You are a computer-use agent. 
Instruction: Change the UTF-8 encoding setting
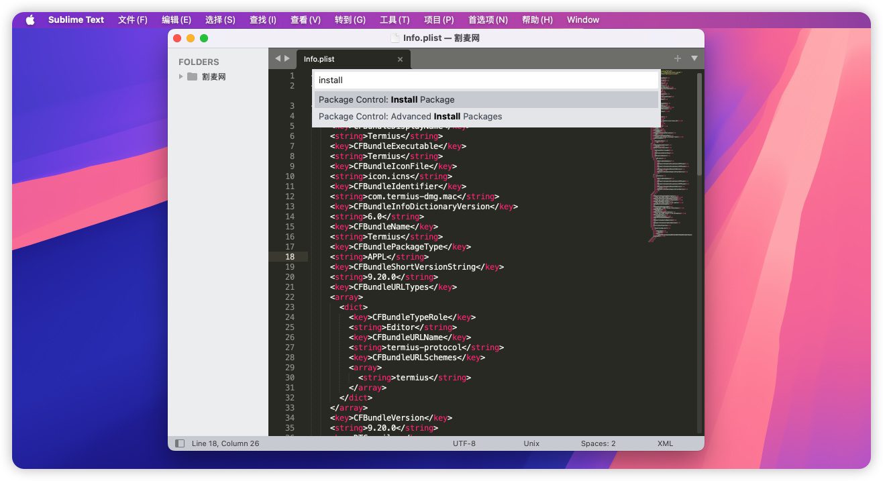pyautogui.click(x=464, y=443)
